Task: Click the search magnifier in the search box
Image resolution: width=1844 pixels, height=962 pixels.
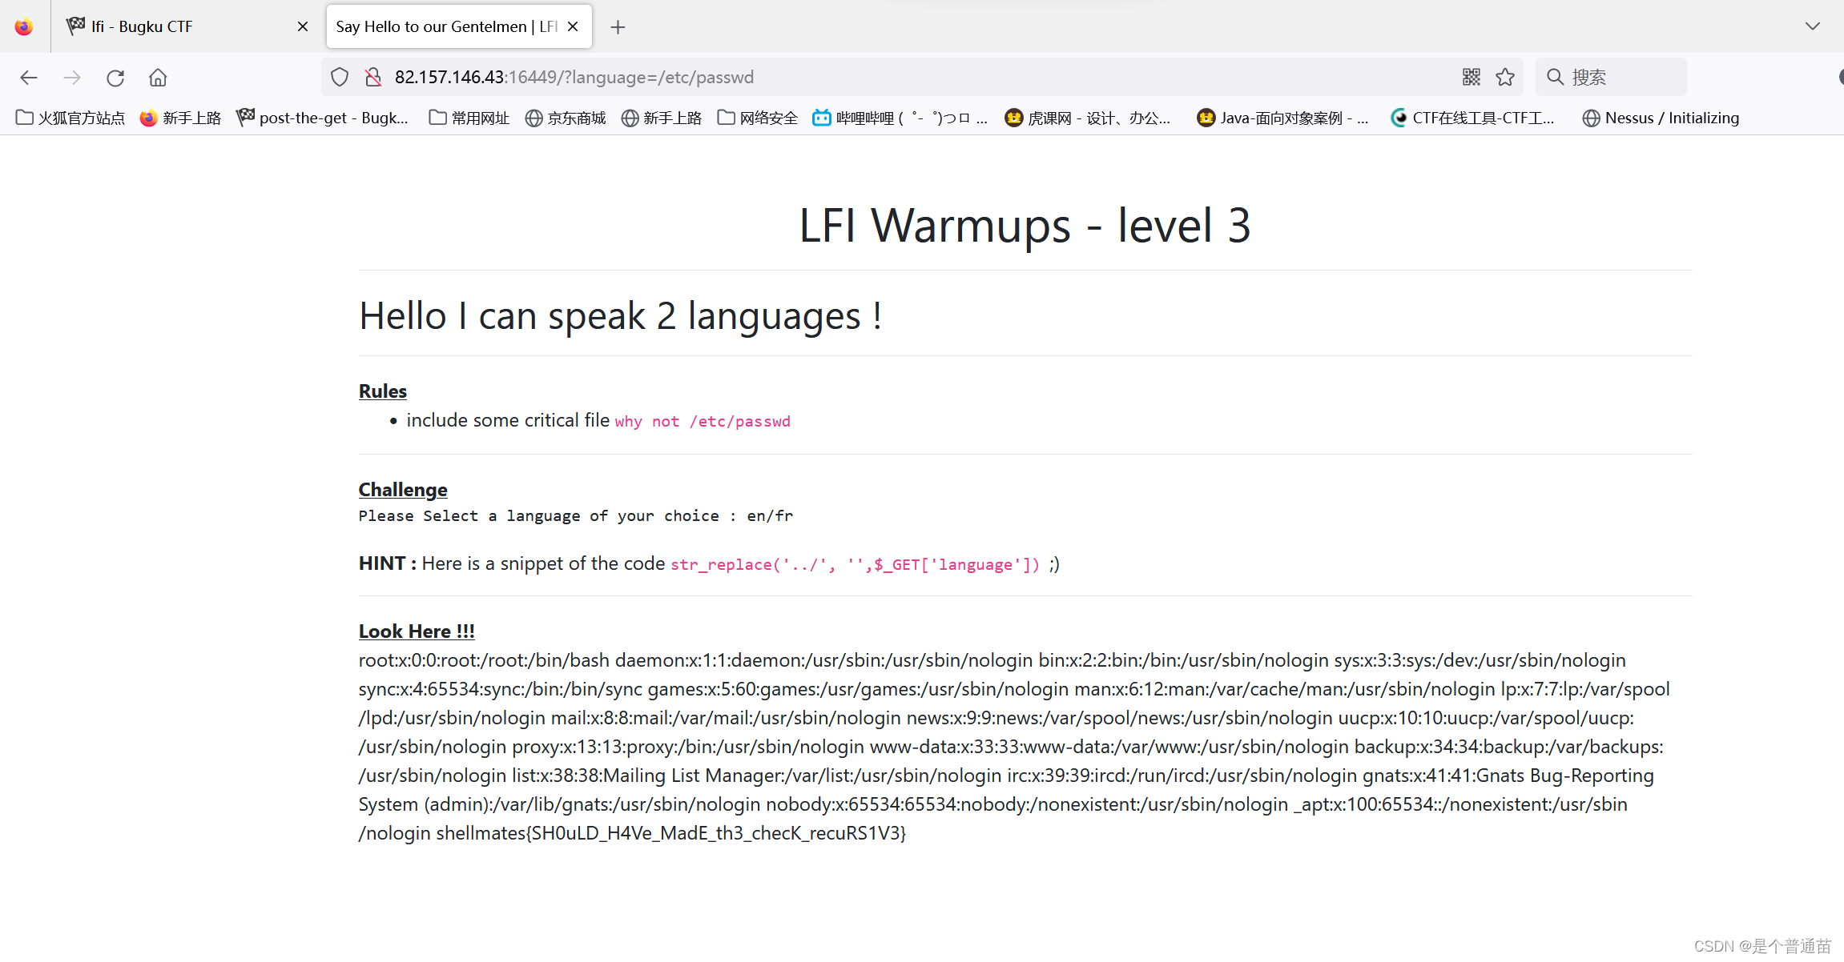Action: 1554,77
